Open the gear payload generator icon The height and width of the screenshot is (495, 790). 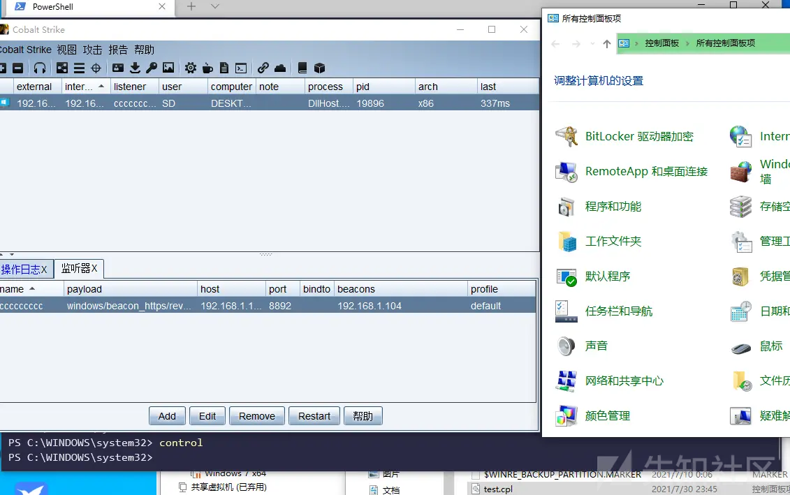coord(190,68)
